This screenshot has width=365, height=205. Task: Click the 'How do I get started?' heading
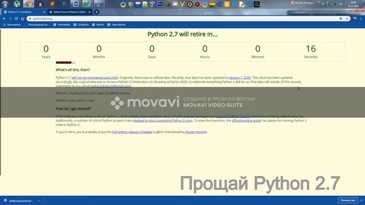[74, 109]
